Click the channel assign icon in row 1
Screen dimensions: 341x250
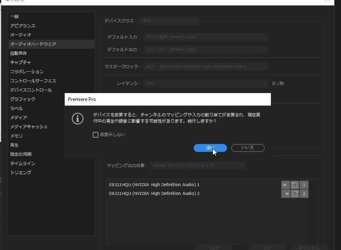click(x=295, y=185)
